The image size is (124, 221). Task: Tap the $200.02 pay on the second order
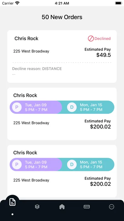100,127
